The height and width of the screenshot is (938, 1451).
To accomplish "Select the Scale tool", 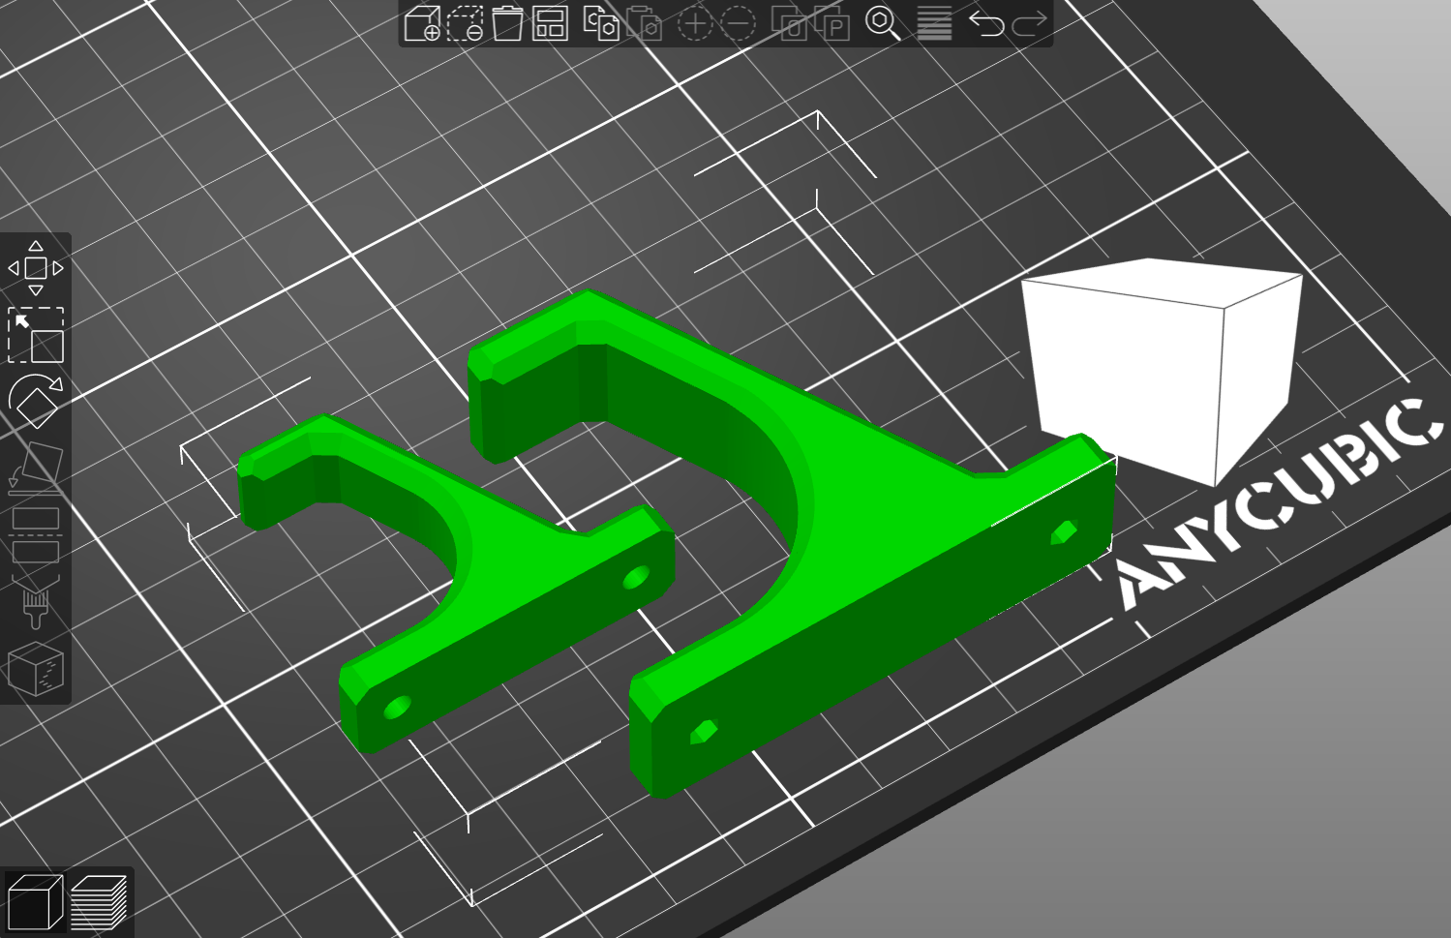I will [36, 335].
